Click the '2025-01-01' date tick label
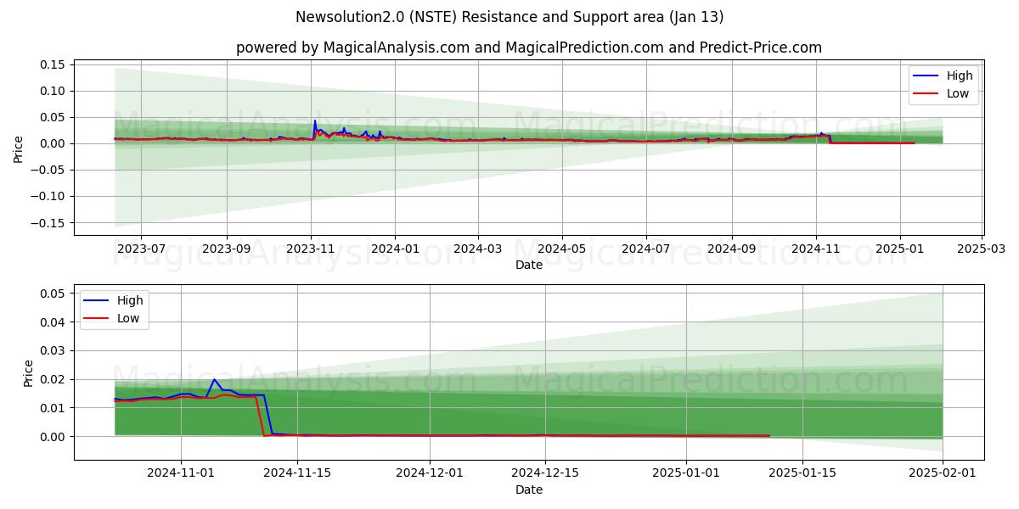Screen dimensions: 1019x509 pos(687,473)
